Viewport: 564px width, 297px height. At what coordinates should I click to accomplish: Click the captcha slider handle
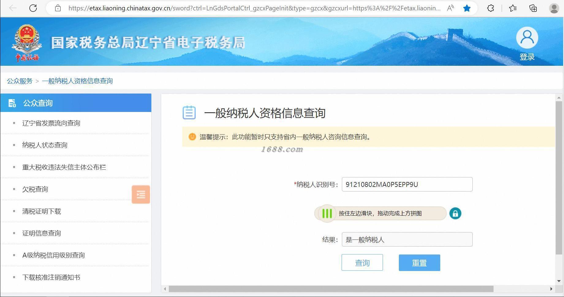click(327, 213)
